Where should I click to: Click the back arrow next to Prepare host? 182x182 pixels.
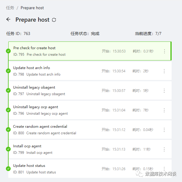point(8,20)
